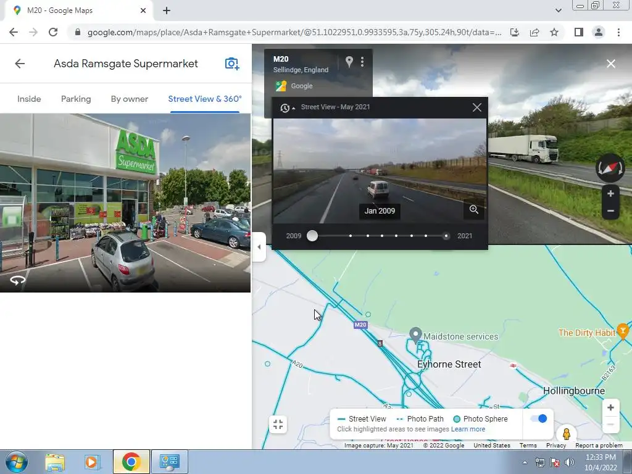Toggle the Street View layer switch
This screenshot has width=632, height=474.
pos(539,418)
